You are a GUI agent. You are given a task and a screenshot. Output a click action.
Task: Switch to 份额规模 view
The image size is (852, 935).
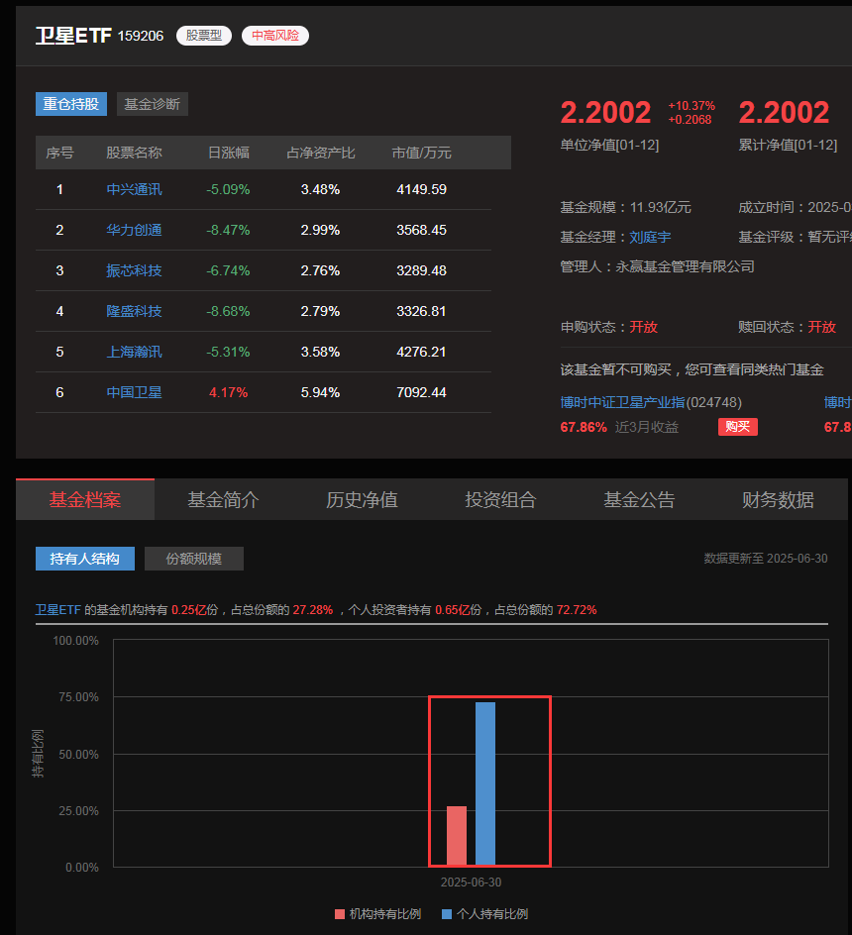coord(194,559)
